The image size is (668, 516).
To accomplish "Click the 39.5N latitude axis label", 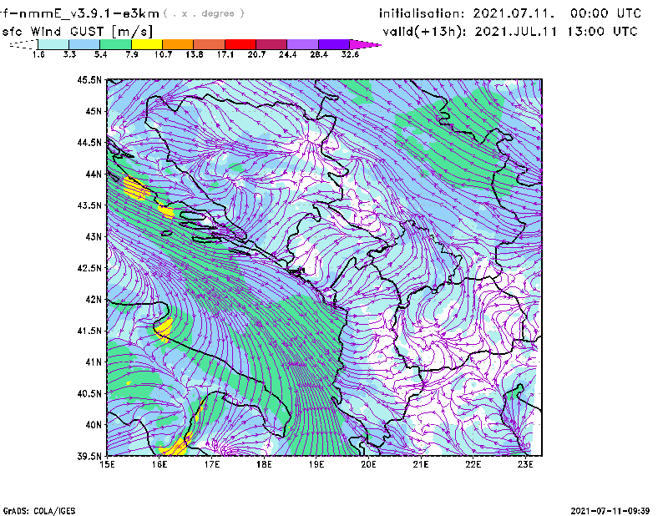I will (x=89, y=457).
